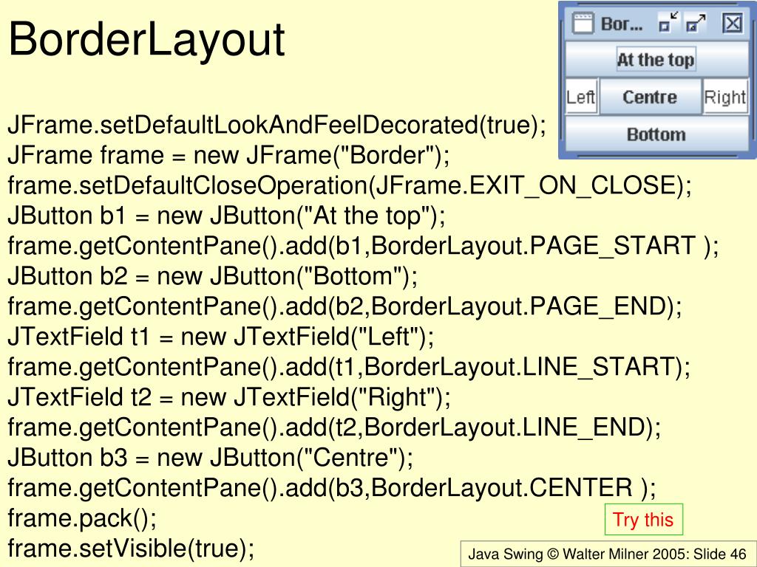The image size is (757, 567).
Task: Click the line containing "EXIT_ON_CLOSE"
Action: pyautogui.click(x=350, y=185)
